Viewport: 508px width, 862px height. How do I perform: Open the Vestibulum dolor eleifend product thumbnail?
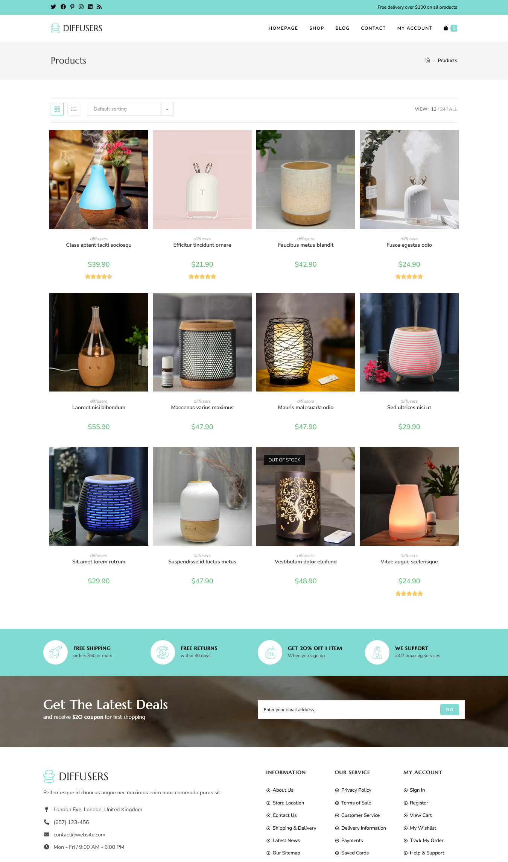[x=306, y=496]
